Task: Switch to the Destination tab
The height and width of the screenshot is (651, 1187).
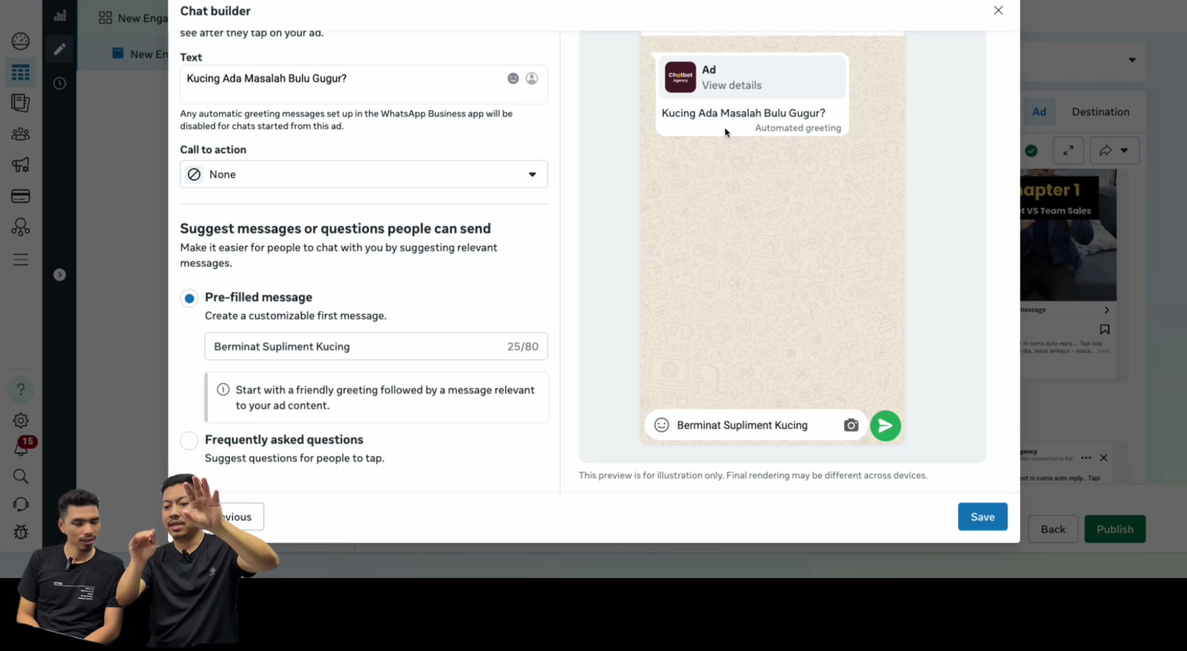Action: click(x=1100, y=112)
